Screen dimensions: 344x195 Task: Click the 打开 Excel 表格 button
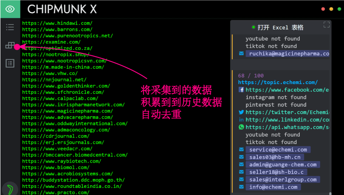coord(278,27)
